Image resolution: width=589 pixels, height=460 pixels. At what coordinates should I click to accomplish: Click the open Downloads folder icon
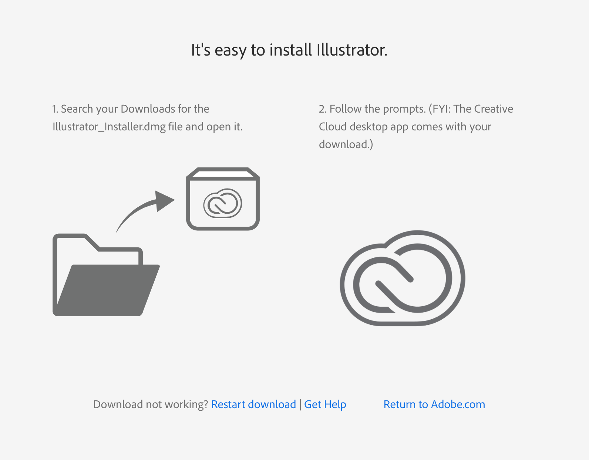point(106,275)
